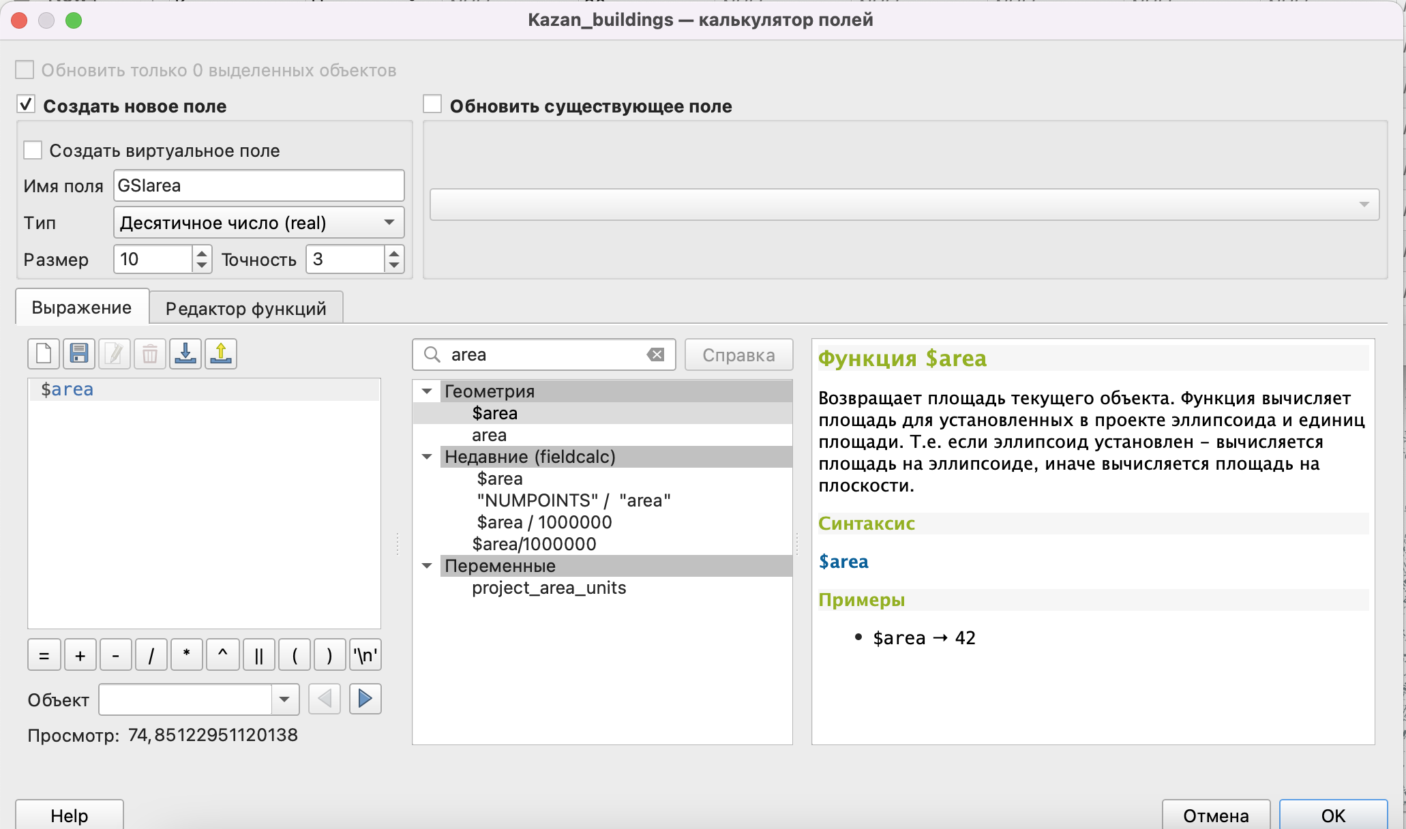Switch to Редактор функций tab
The height and width of the screenshot is (829, 1406).
[245, 308]
